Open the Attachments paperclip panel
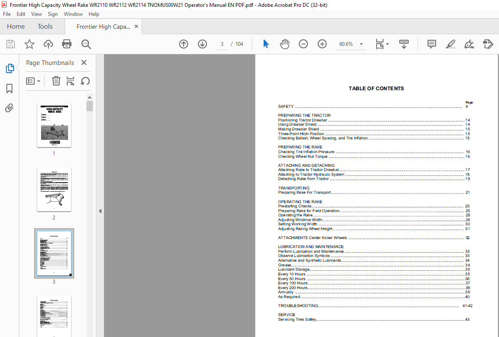 click(x=9, y=108)
